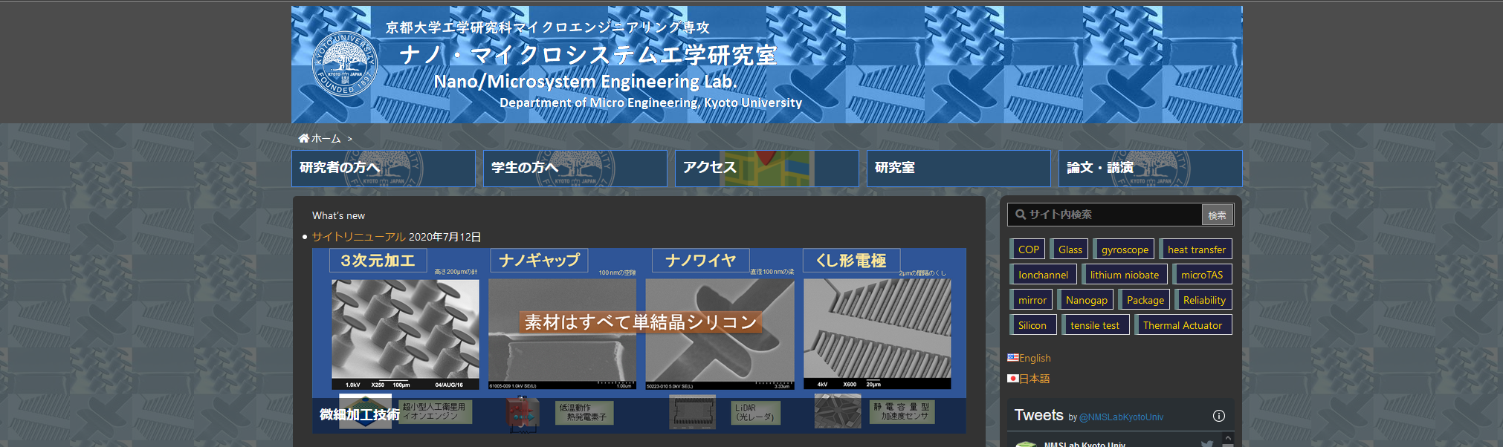Select the Ionchannel tag

pos(1043,275)
